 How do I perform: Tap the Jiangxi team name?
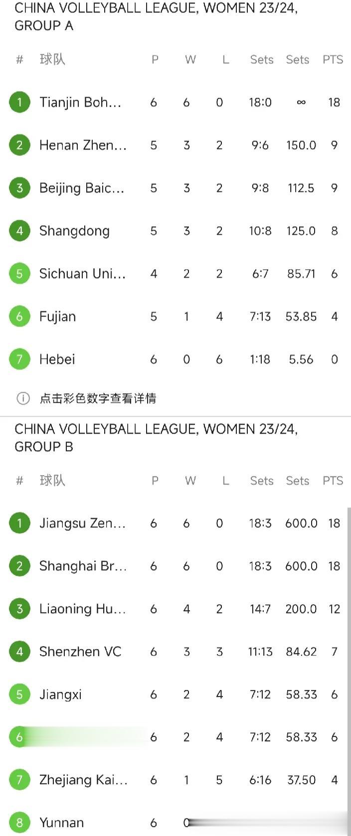[x=60, y=694]
